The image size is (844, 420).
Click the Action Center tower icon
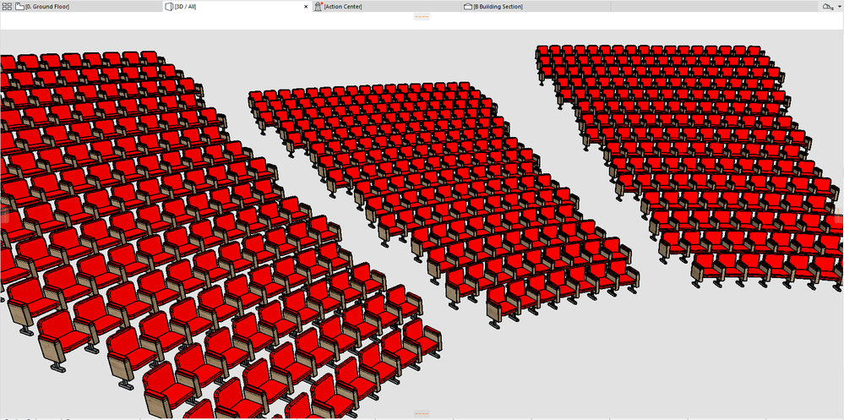coord(319,7)
